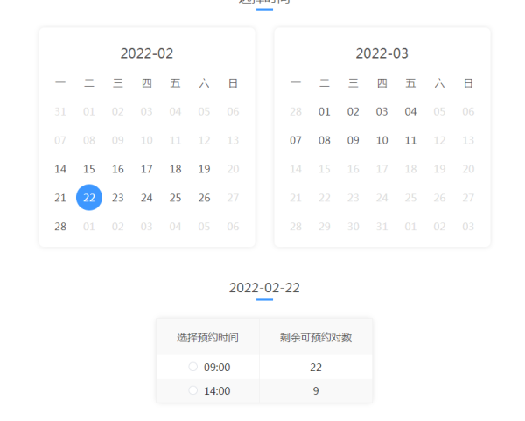Image resolution: width=525 pixels, height=421 pixels.
Task: Select February 18 in the 2022-02 calendar
Action: pos(175,169)
